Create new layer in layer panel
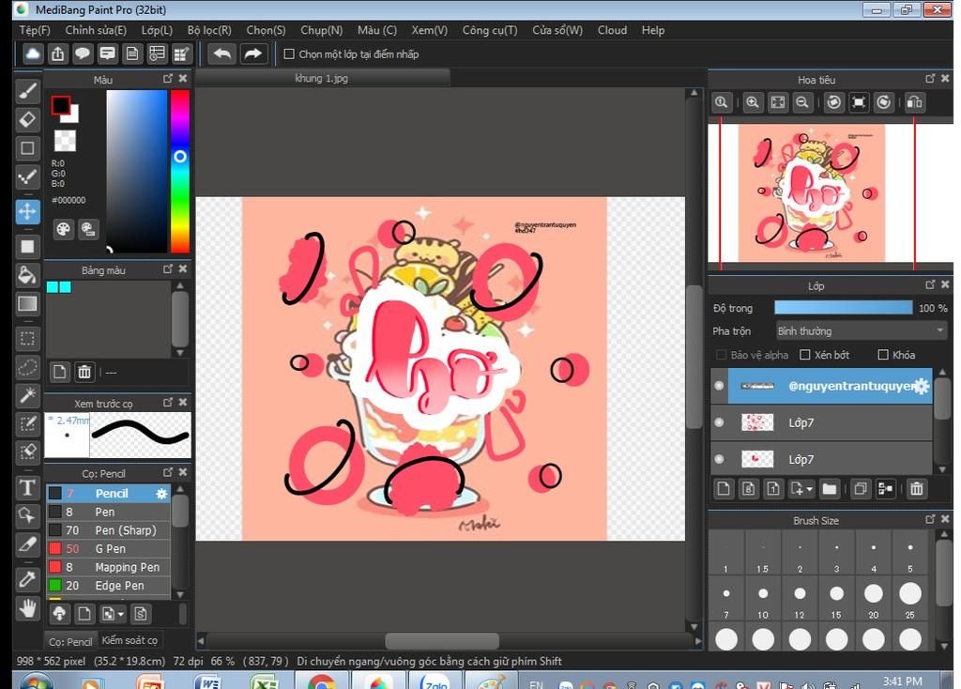961x689 pixels. 724,488
